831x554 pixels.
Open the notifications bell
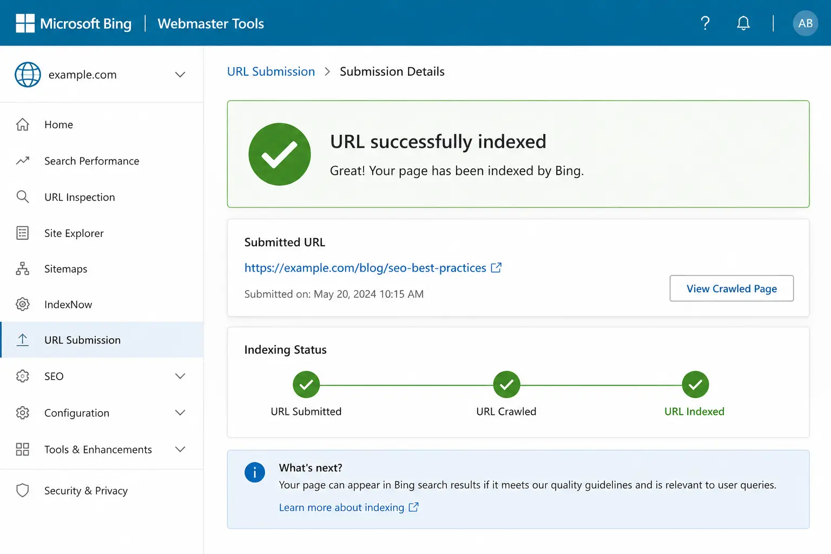click(743, 23)
